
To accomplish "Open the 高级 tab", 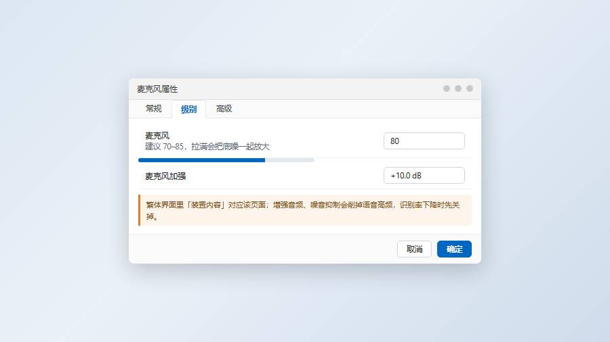I will click(x=224, y=109).
